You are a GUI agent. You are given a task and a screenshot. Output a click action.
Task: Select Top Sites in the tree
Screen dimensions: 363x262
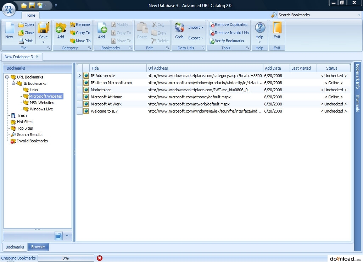pos(25,128)
